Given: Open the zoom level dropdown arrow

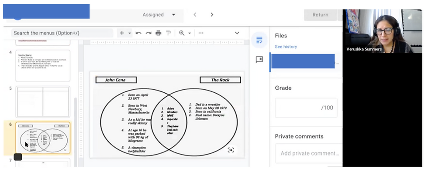Looking at the screenshot, I should click(190, 33).
